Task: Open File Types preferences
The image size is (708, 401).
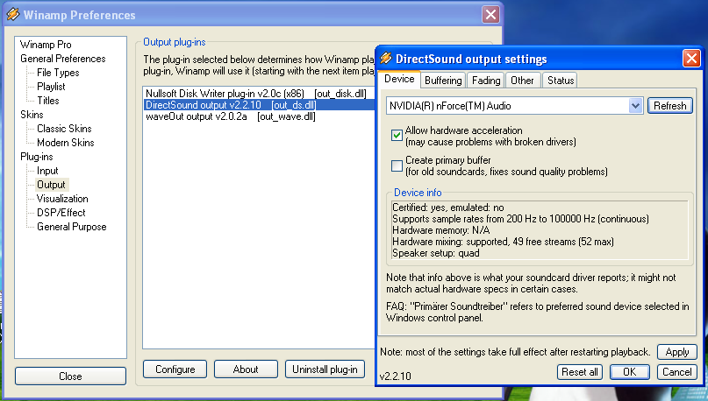Action: click(x=58, y=73)
